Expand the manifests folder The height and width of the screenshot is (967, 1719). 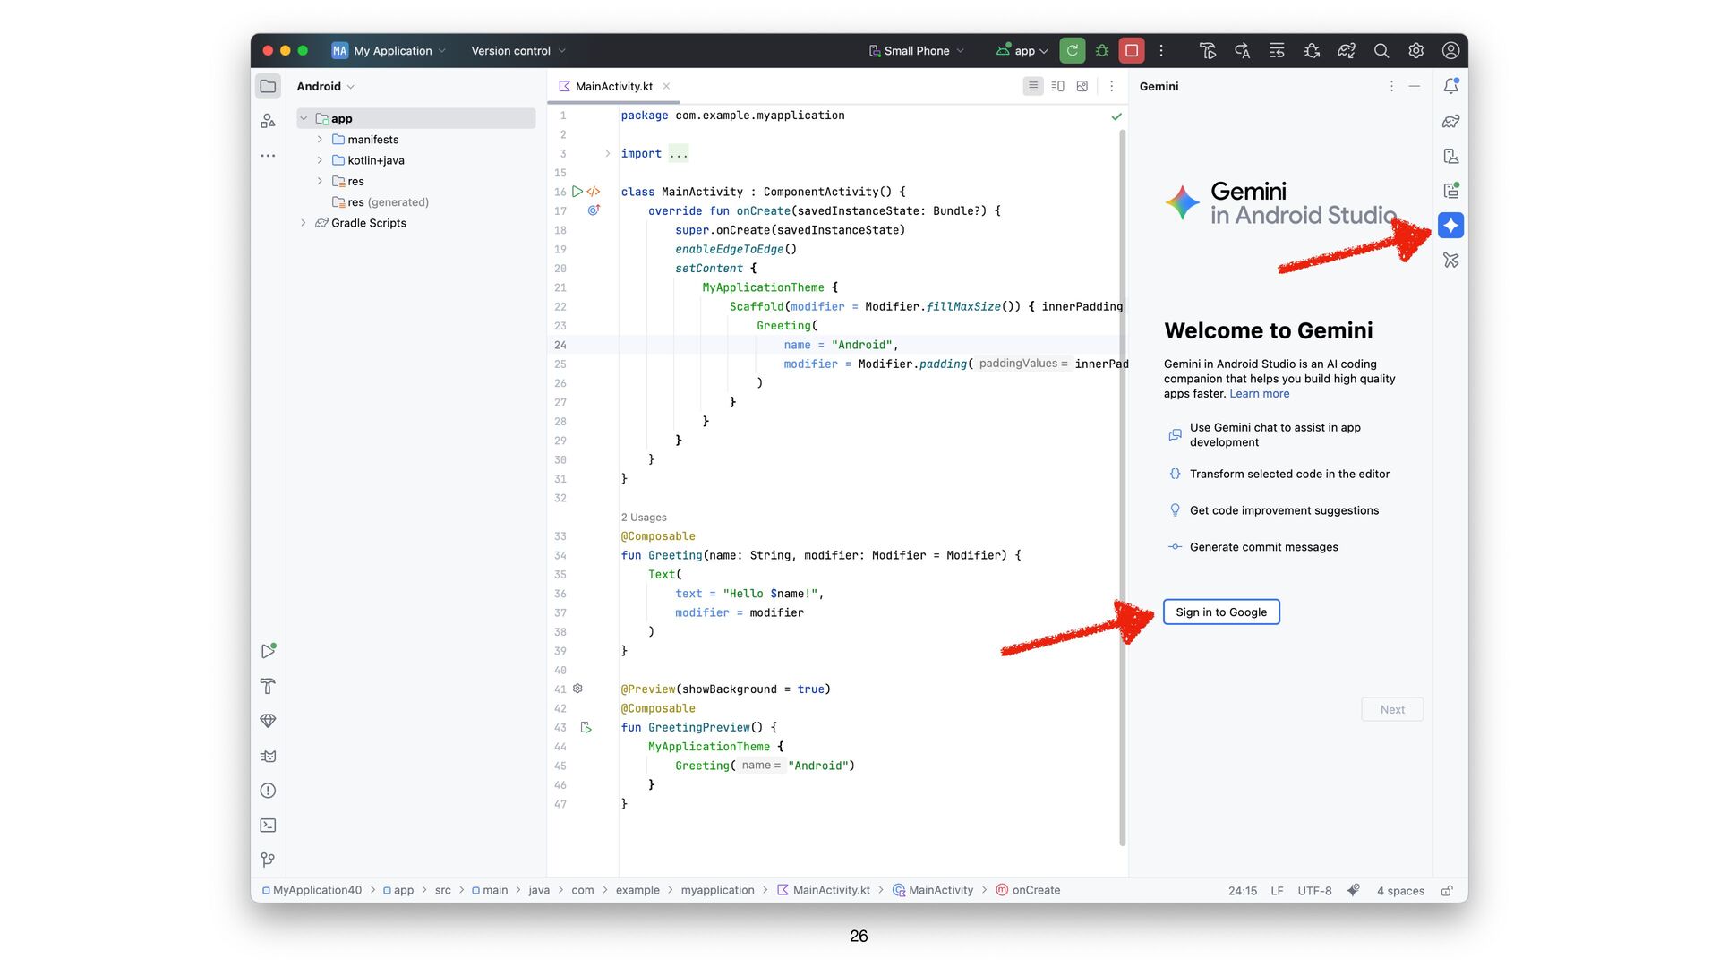[320, 140]
